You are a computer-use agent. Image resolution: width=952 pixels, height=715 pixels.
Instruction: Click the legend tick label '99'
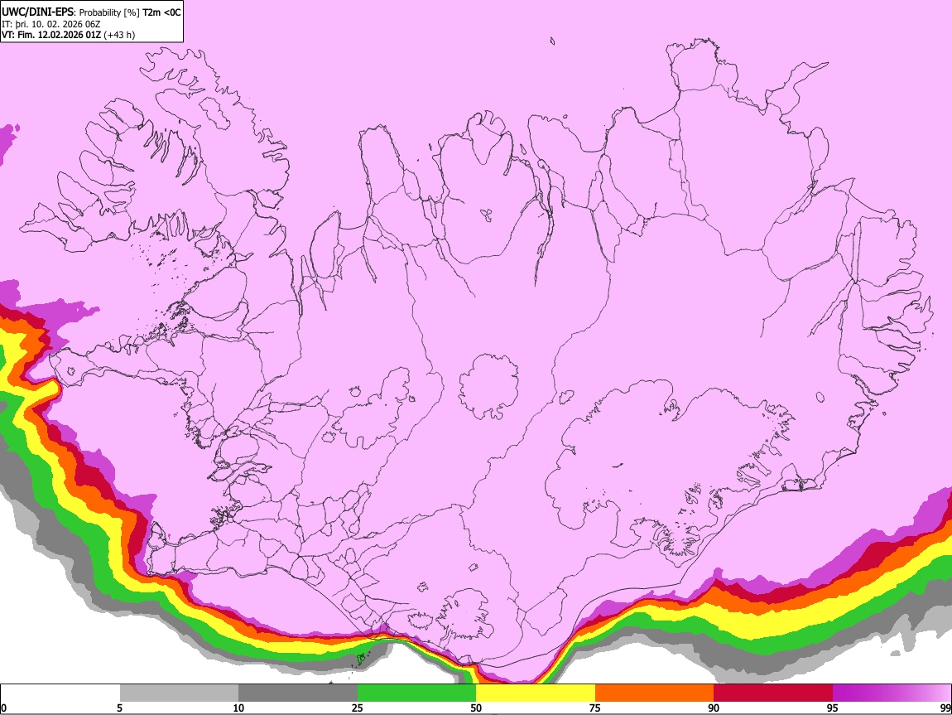(945, 708)
